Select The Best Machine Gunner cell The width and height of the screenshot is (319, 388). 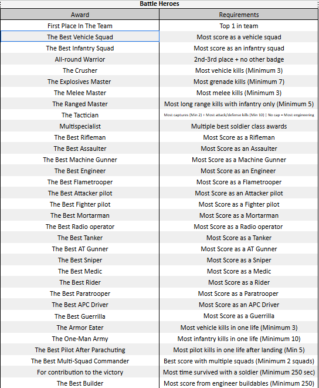pyautogui.click(x=80, y=160)
